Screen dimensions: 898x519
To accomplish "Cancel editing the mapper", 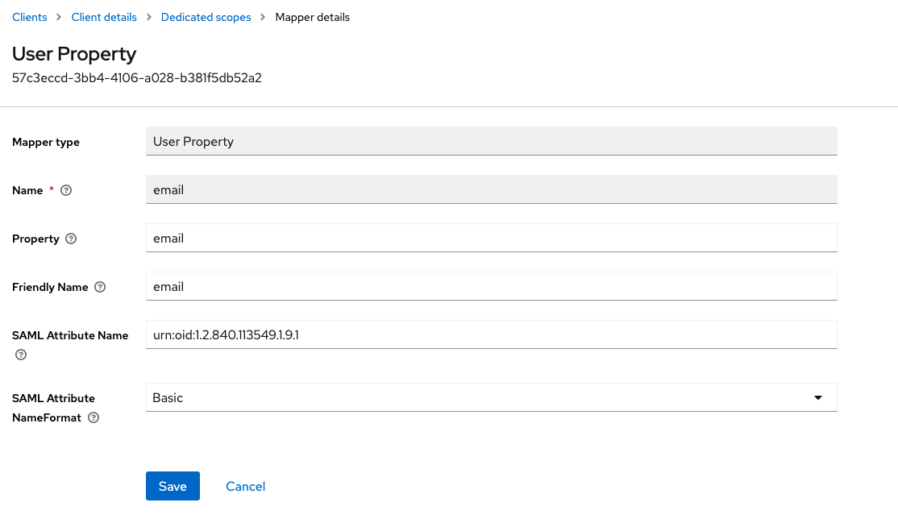I will pos(245,486).
